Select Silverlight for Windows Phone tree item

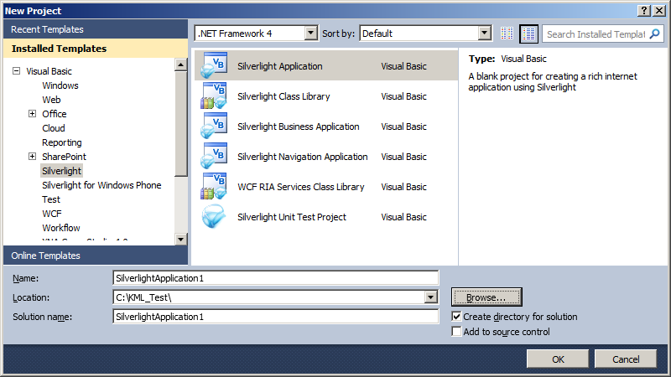[101, 185]
